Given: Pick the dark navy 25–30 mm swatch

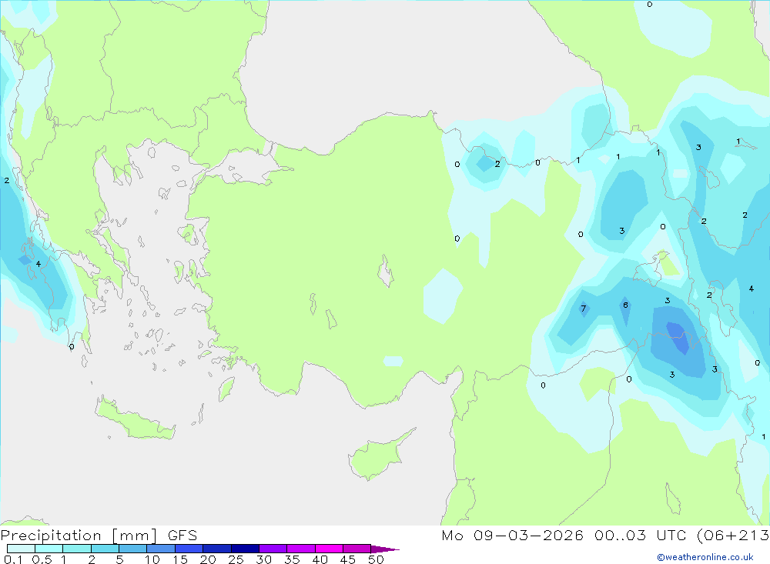Looking at the screenshot, I should (245, 549).
